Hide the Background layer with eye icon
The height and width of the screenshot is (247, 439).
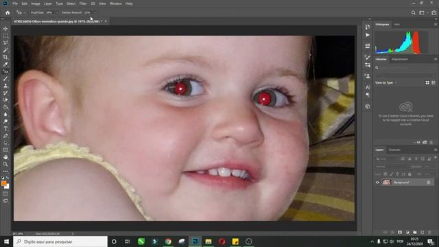tap(377, 183)
